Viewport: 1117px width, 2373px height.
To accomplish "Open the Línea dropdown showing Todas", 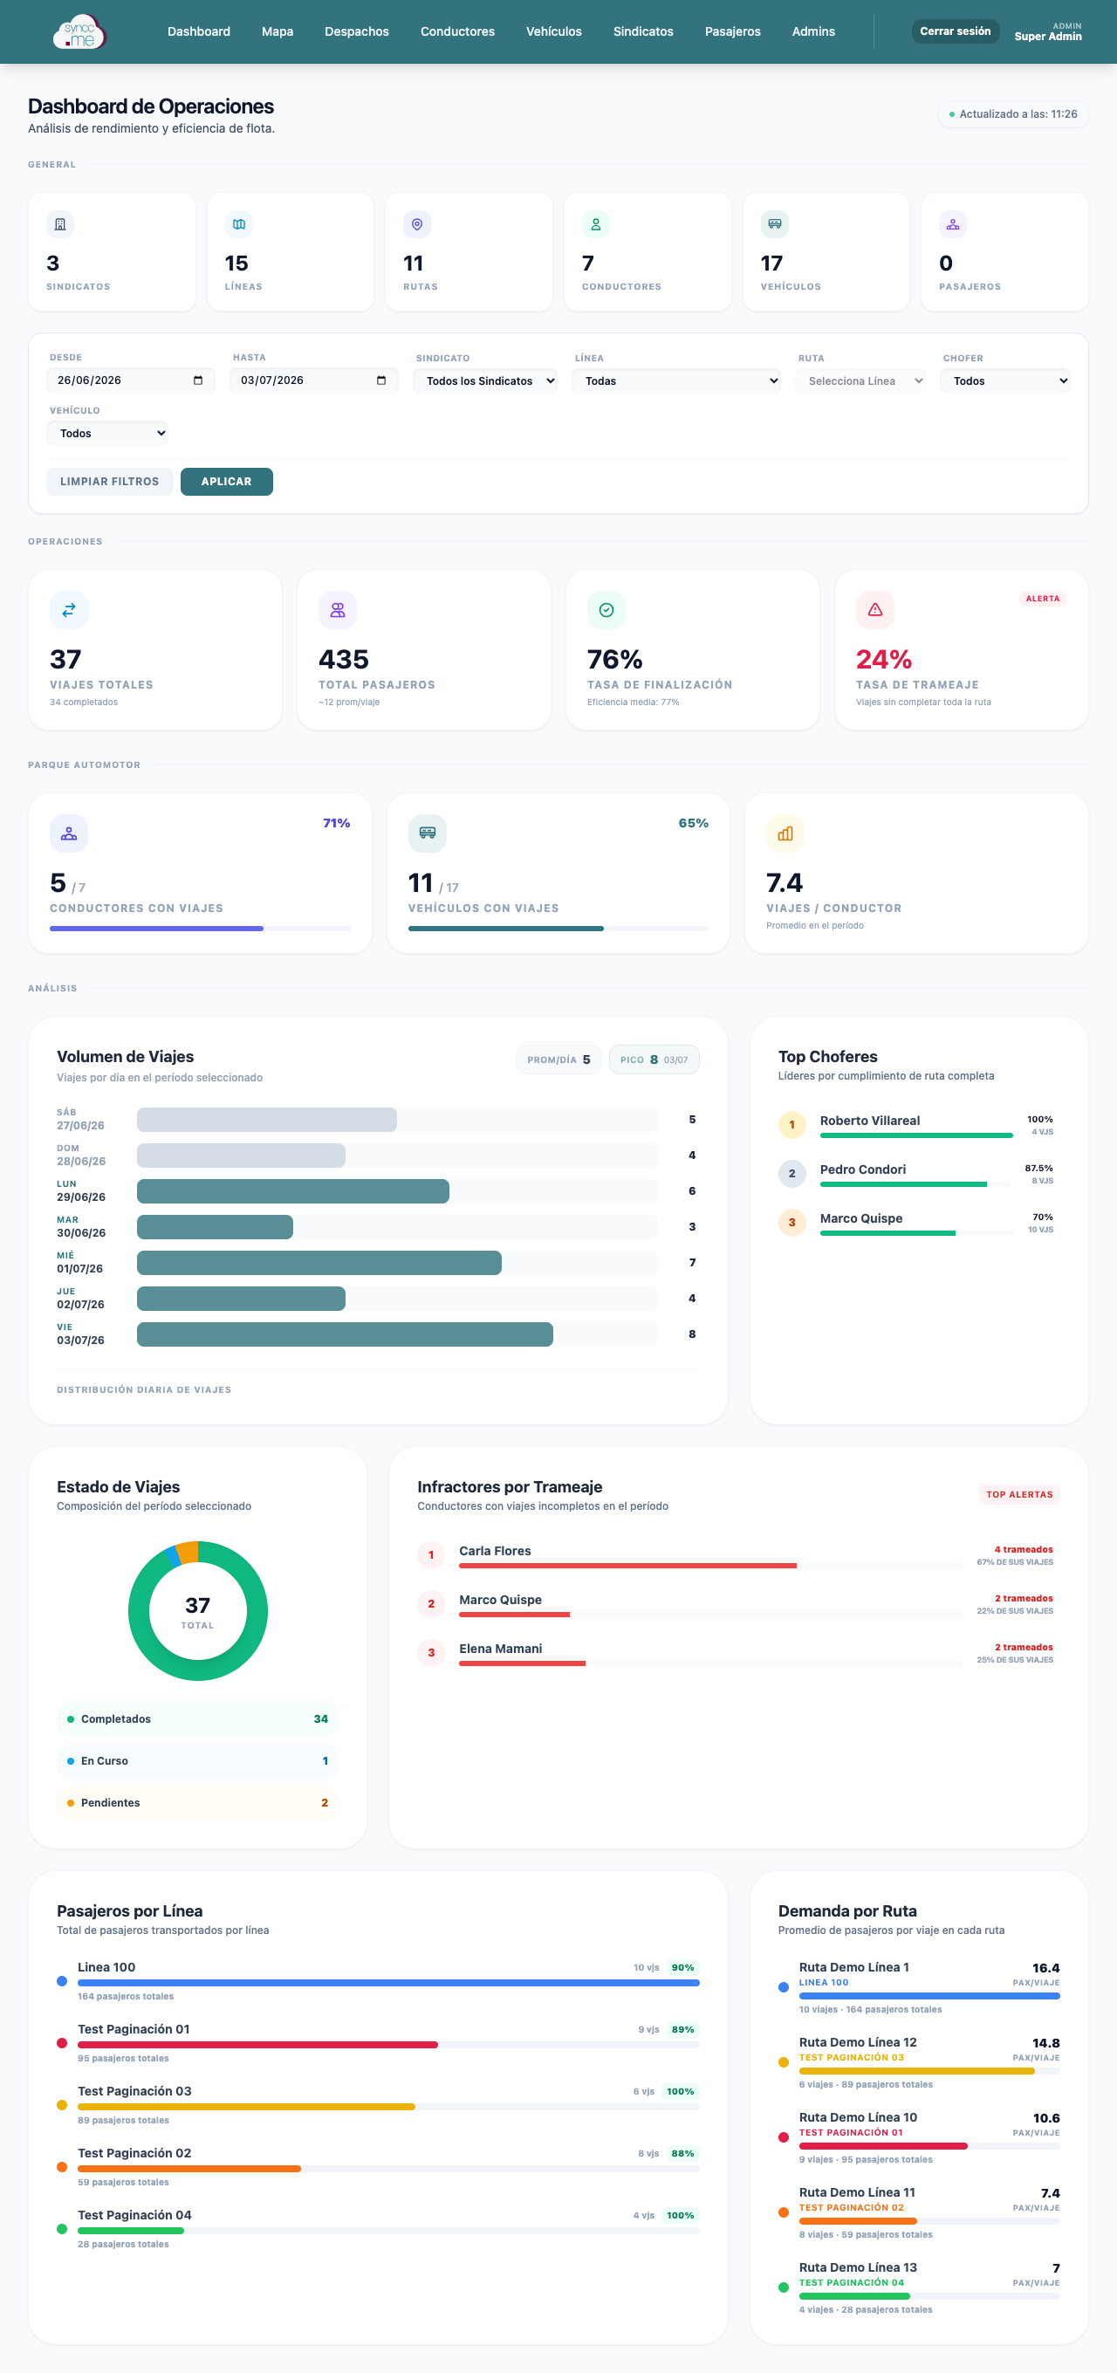I will pos(676,381).
